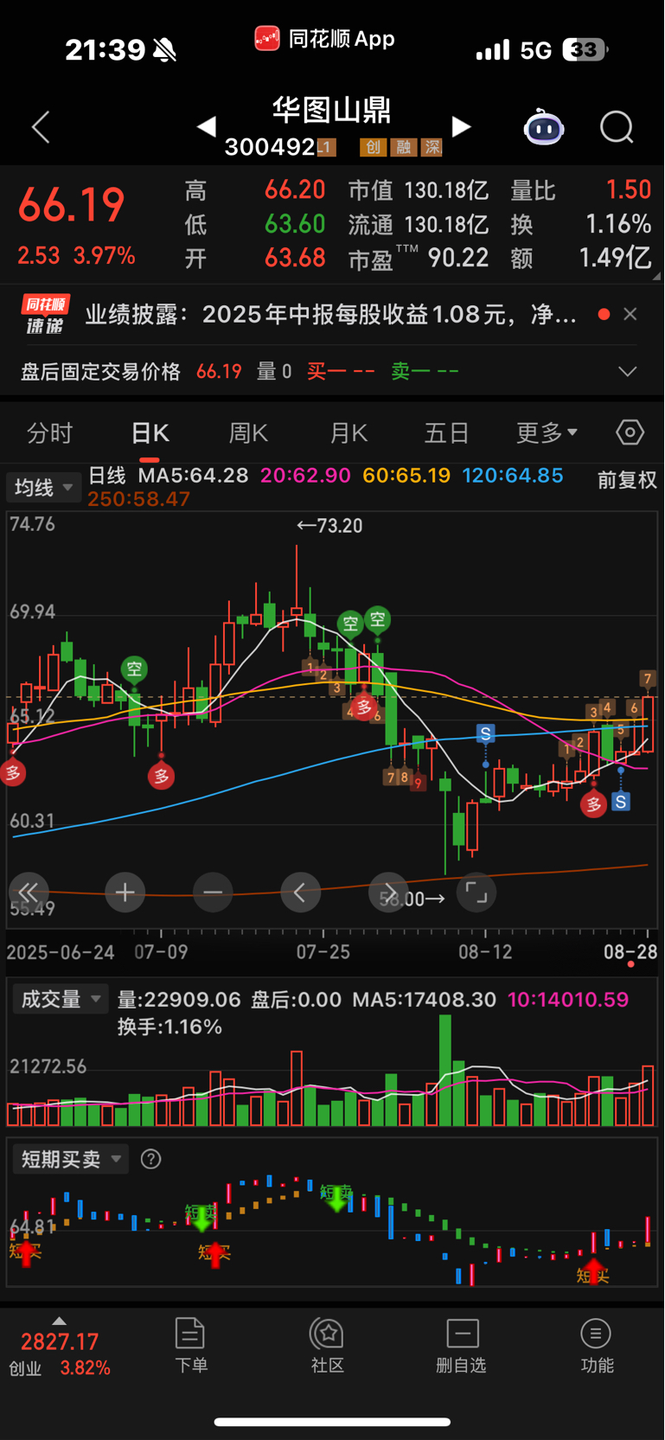Tap the 250:58.47 moving average label
The height and width of the screenshot is (1440, 665).
(x=138, y=499)
